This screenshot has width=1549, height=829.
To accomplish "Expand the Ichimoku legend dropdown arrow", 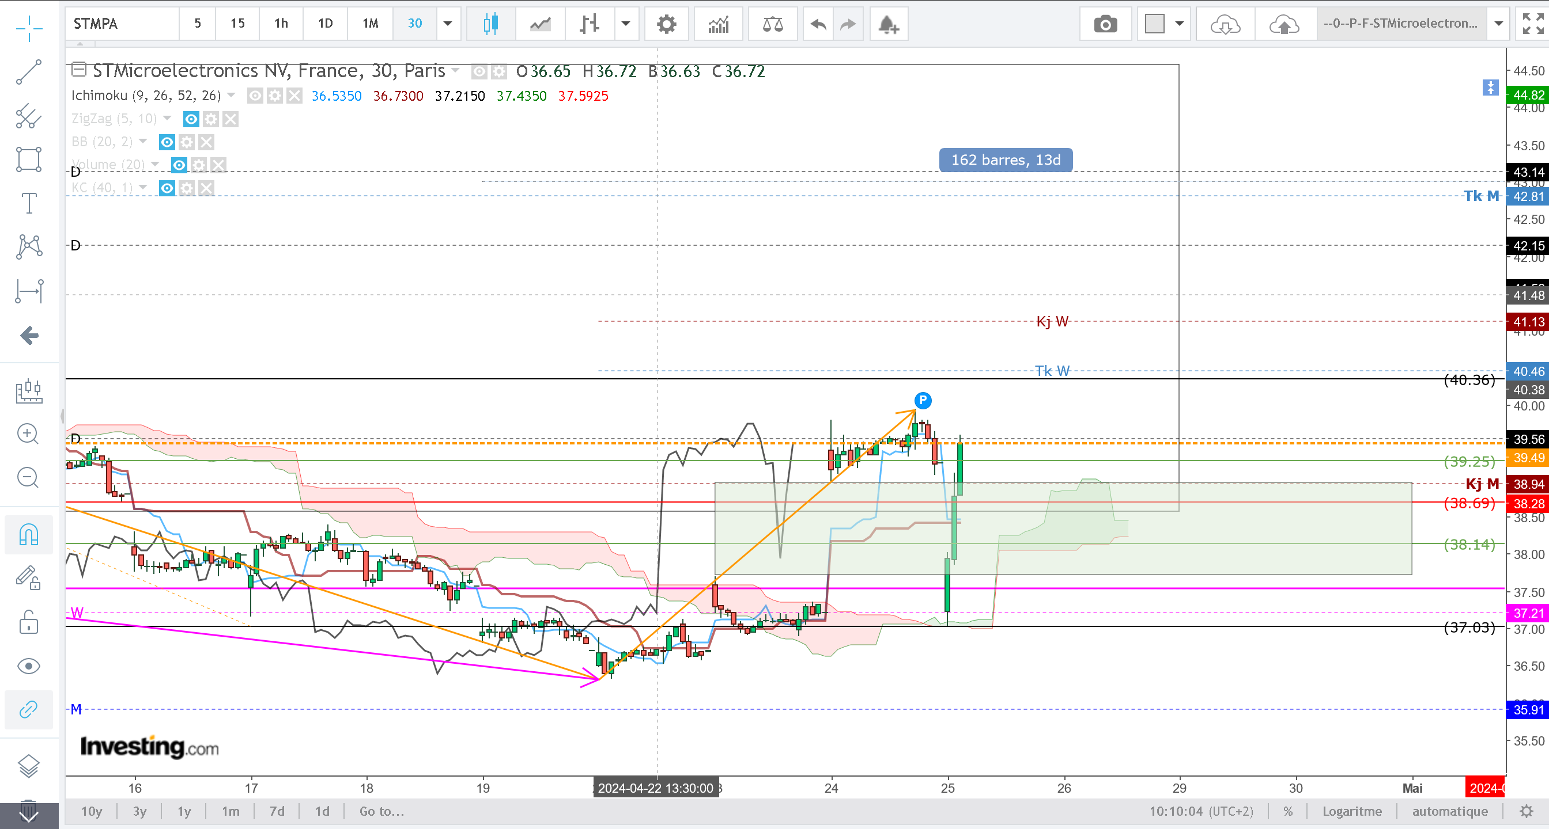I will point(232,95).
